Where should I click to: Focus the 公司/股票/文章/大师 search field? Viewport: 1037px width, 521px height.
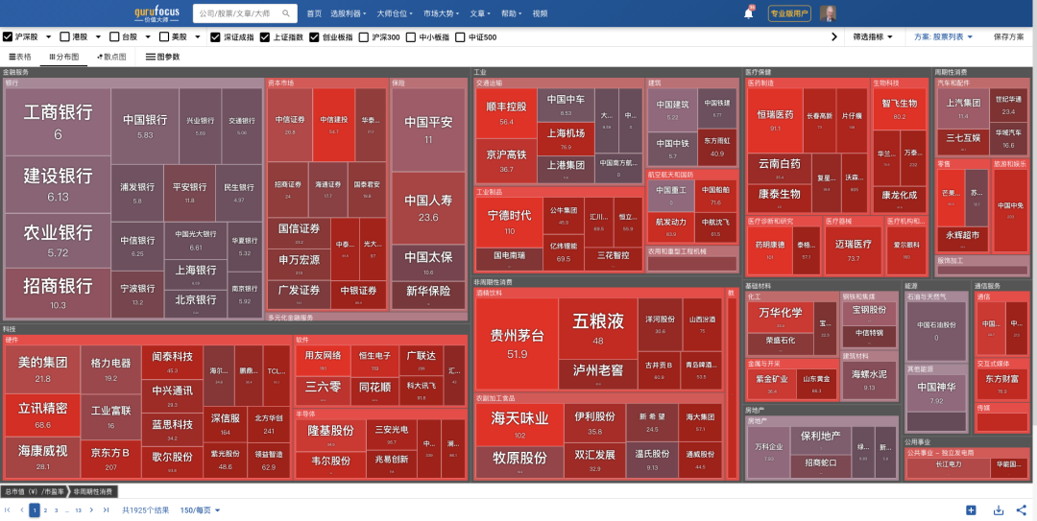pyautogui.click(x=239, y=13)
